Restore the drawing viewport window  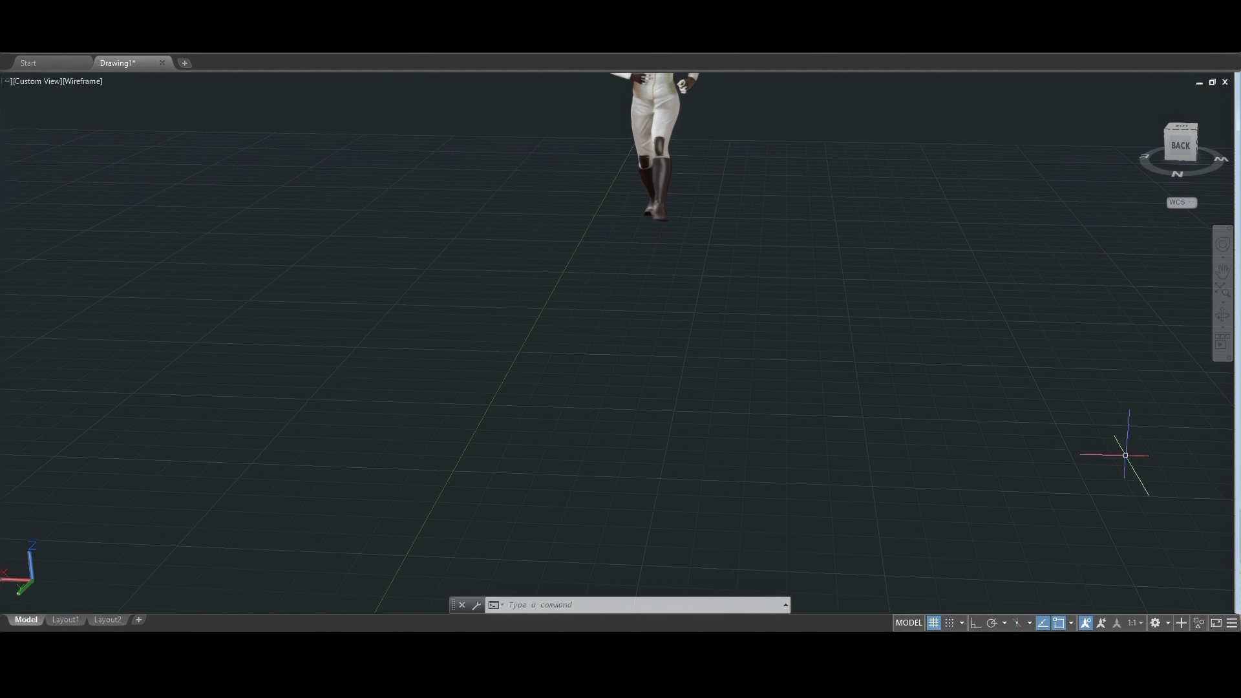(x=1213, y=82)
